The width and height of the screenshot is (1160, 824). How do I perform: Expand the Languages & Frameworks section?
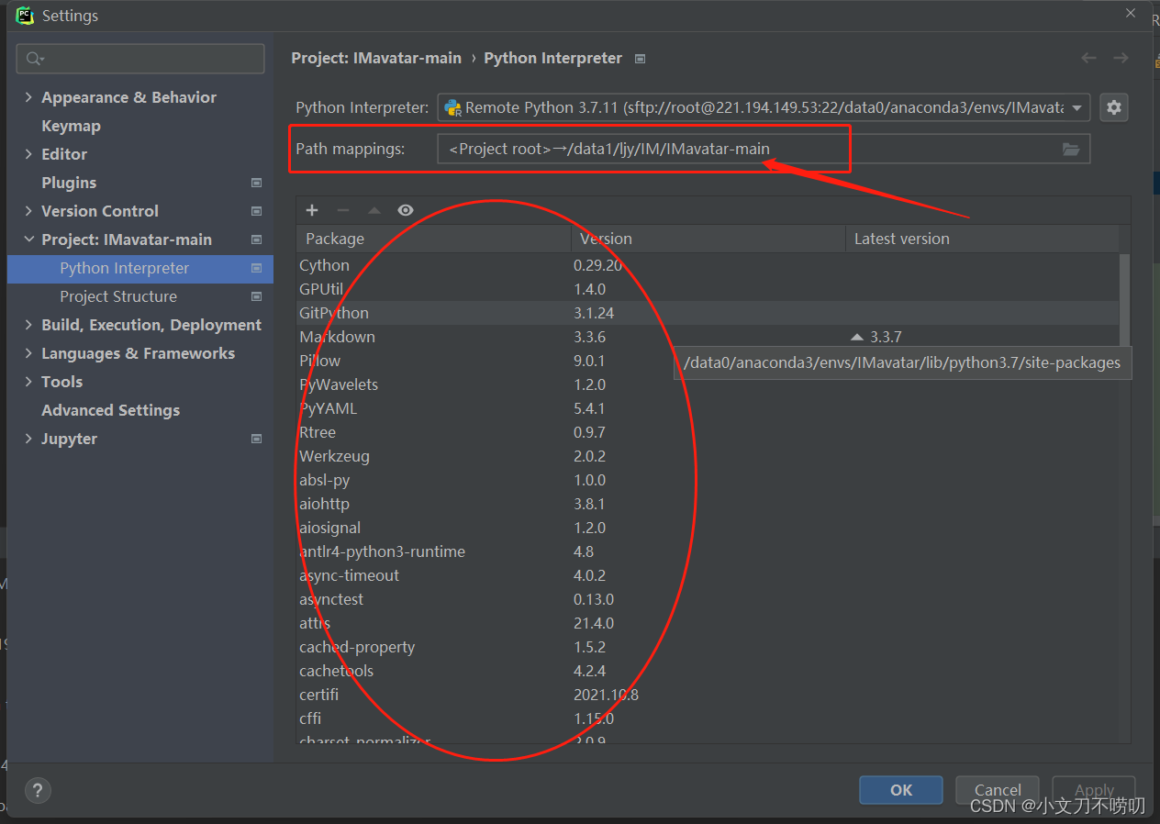coord(28,353)
